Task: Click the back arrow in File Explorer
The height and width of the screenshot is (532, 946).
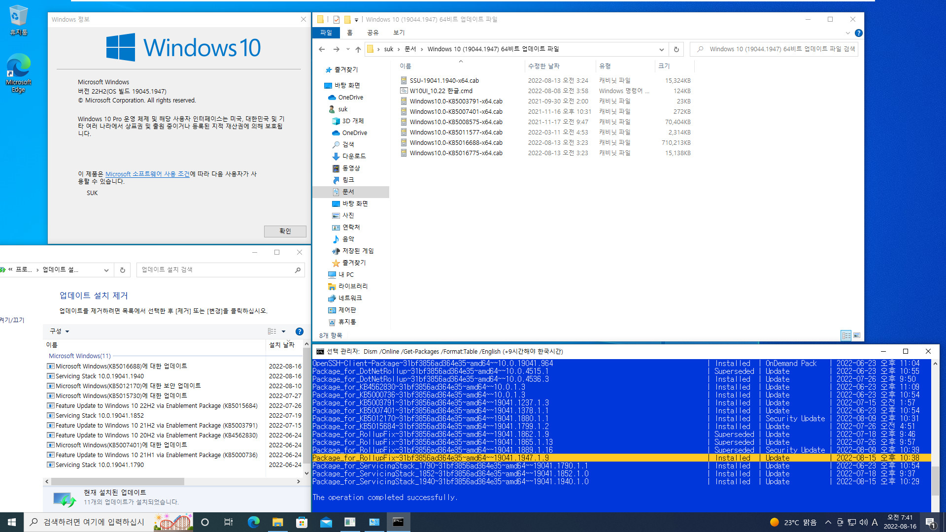Action: (x=322, y=49)
